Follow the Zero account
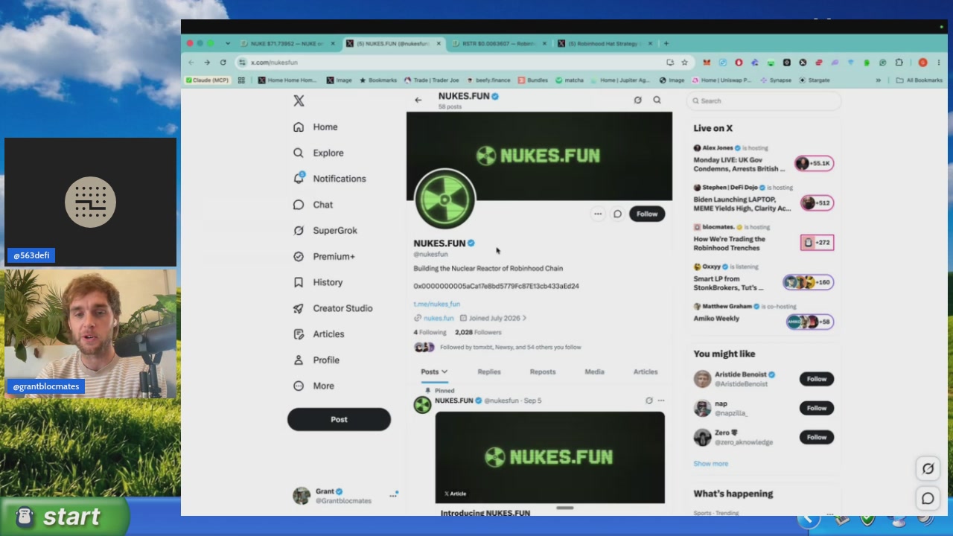 pos(817,437)
